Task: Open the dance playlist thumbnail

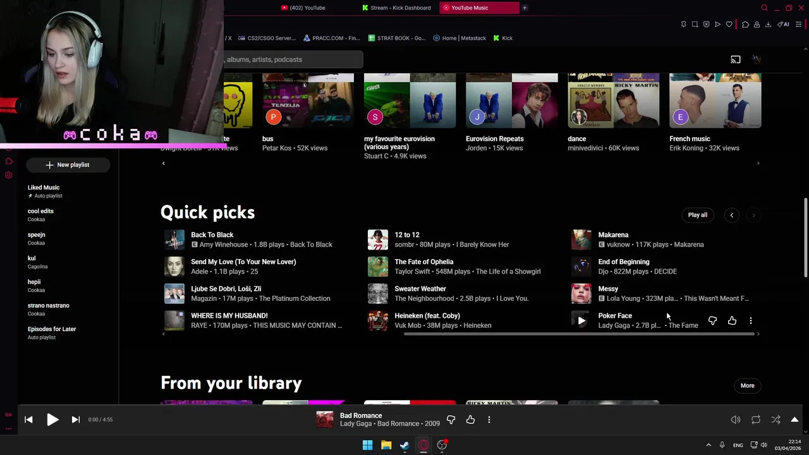Action: click(614, 100)
